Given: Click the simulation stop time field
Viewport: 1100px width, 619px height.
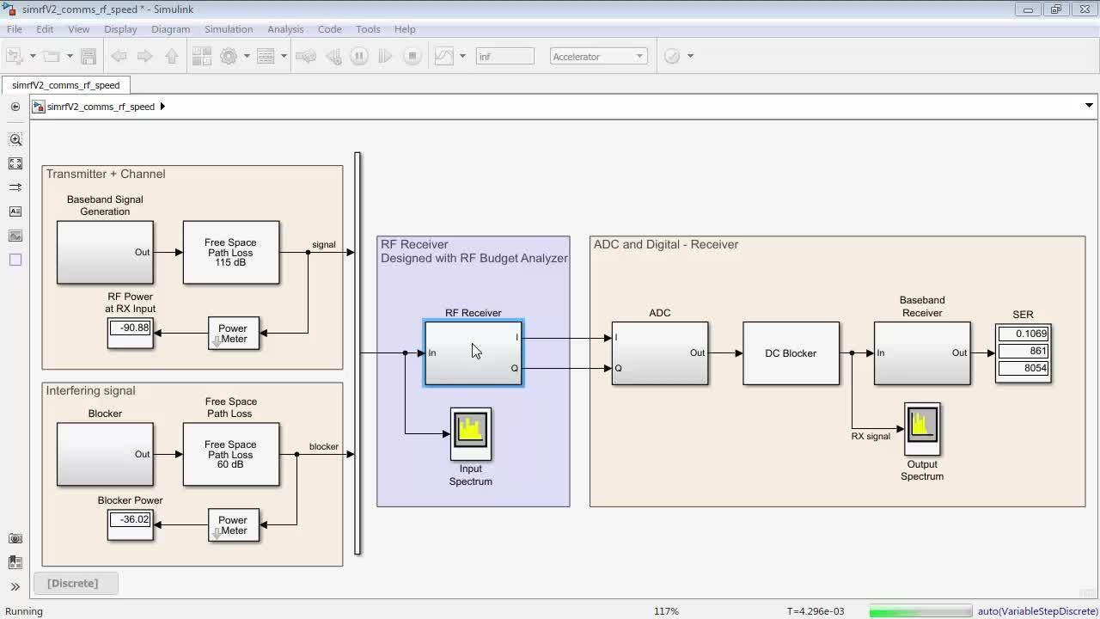Looking at the screenshot, I should click(x=504, y=57).
